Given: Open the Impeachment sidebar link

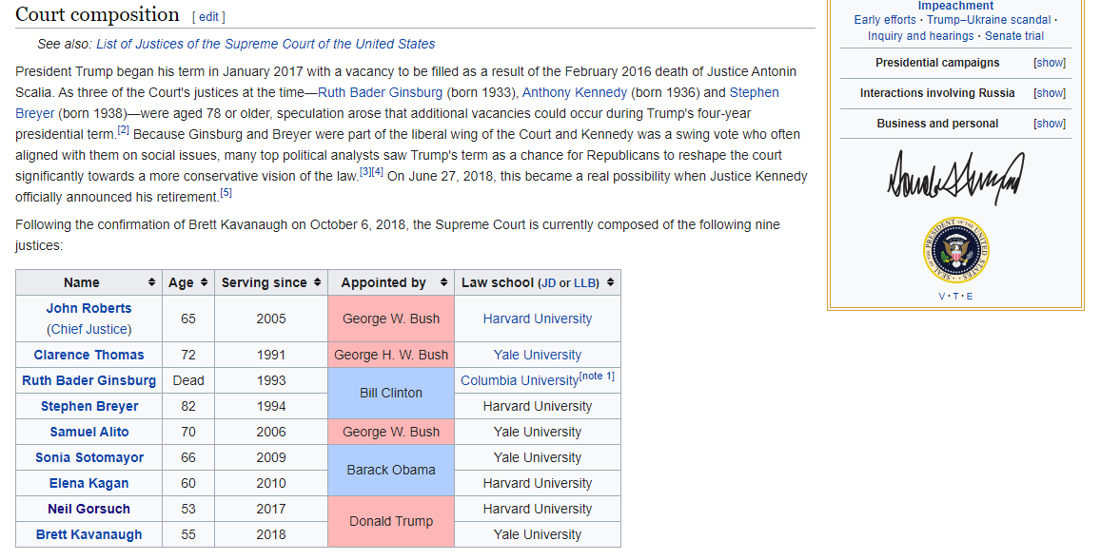Looking at the screenshot, I should pos(955,6).
